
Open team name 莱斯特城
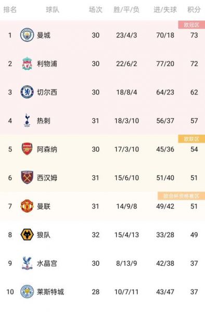pos(50,292)
